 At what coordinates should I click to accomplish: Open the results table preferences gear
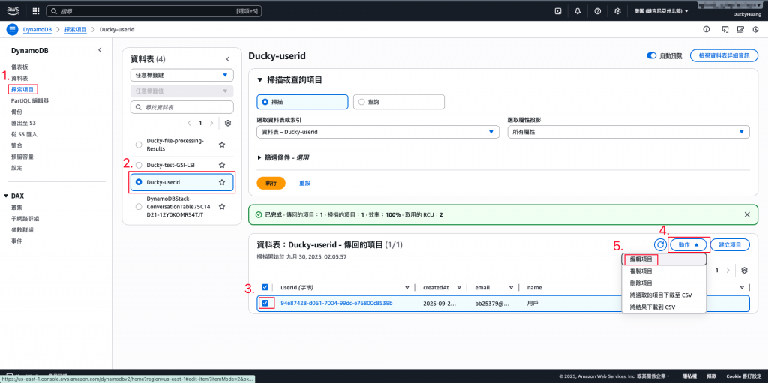tap(745, 271)
